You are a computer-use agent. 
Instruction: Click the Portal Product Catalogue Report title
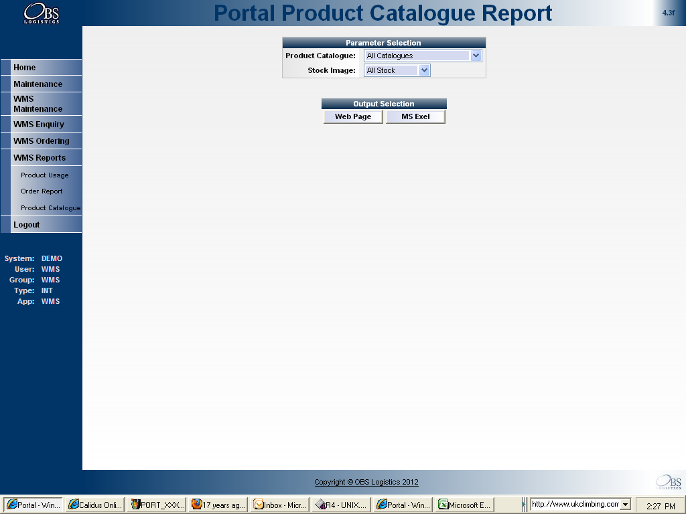pyautogui.click(x=383, y=13)
